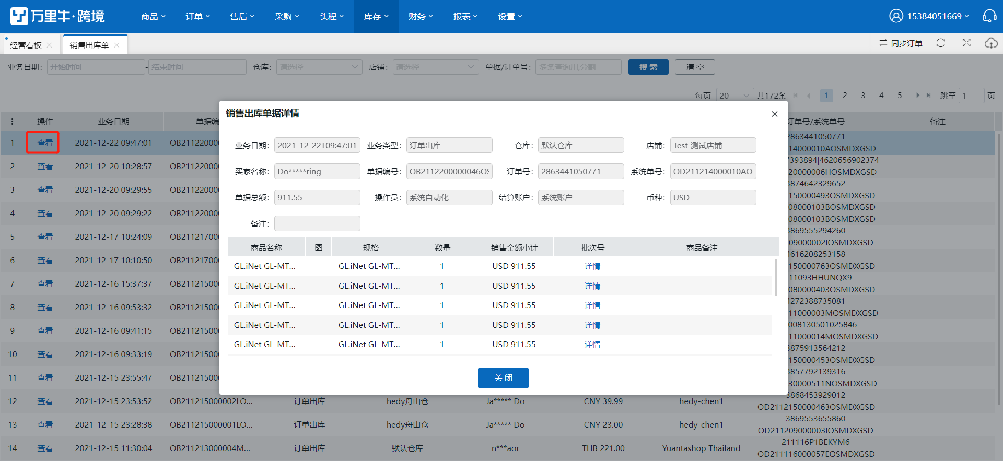Expand the 店铺 filter dropdown

click(436, 67)
